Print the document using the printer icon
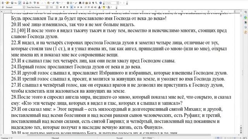The image size is (248, 139). pyautogui.click(x=27, y=3)
